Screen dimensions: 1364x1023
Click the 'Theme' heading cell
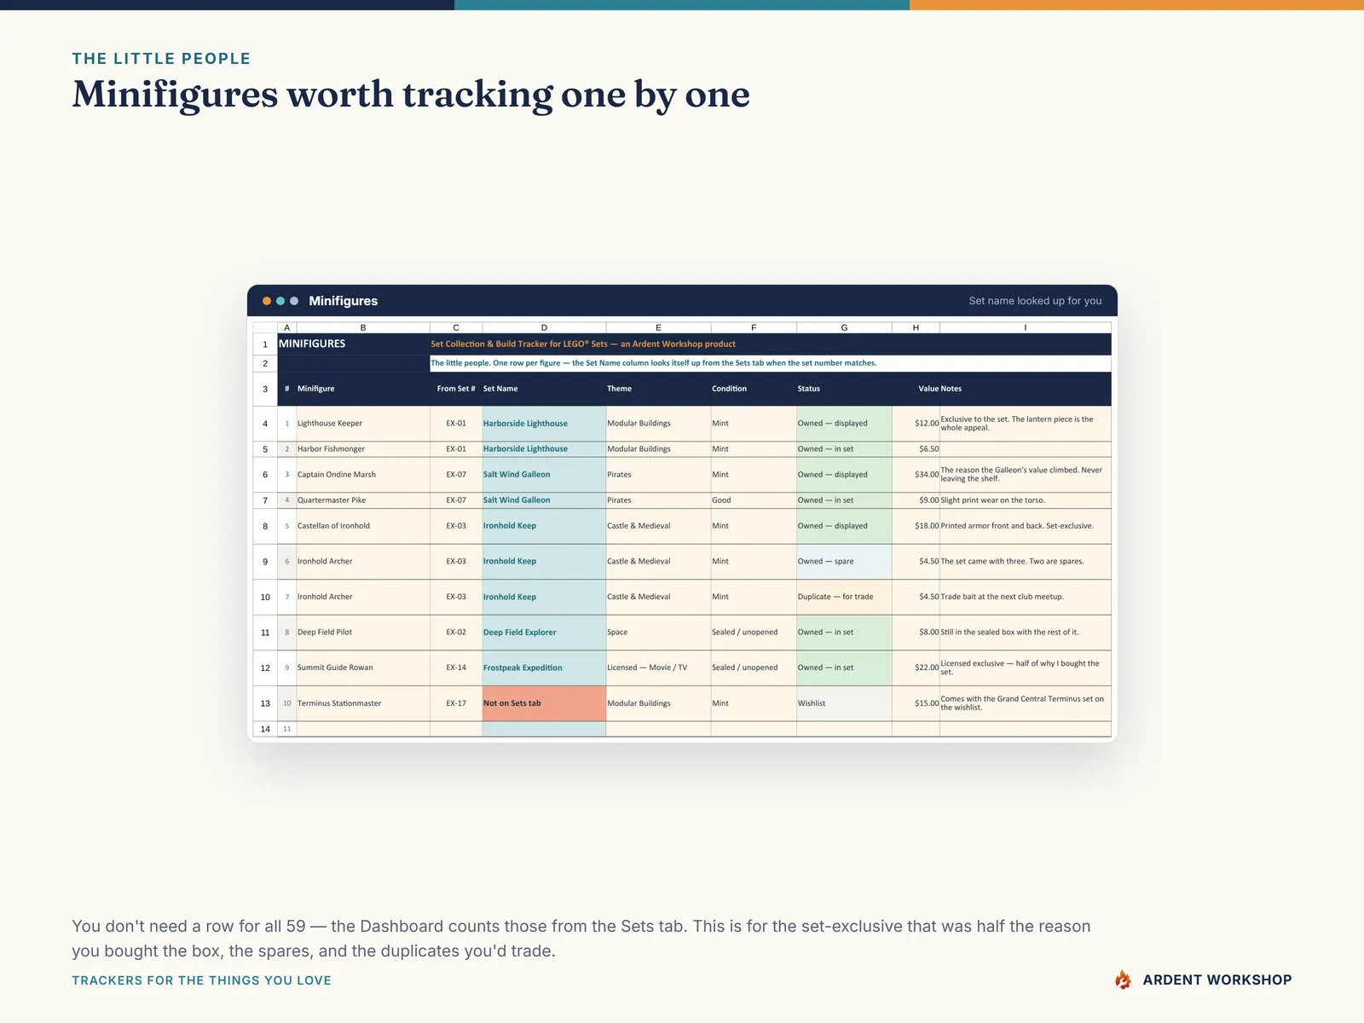point(658,389)
